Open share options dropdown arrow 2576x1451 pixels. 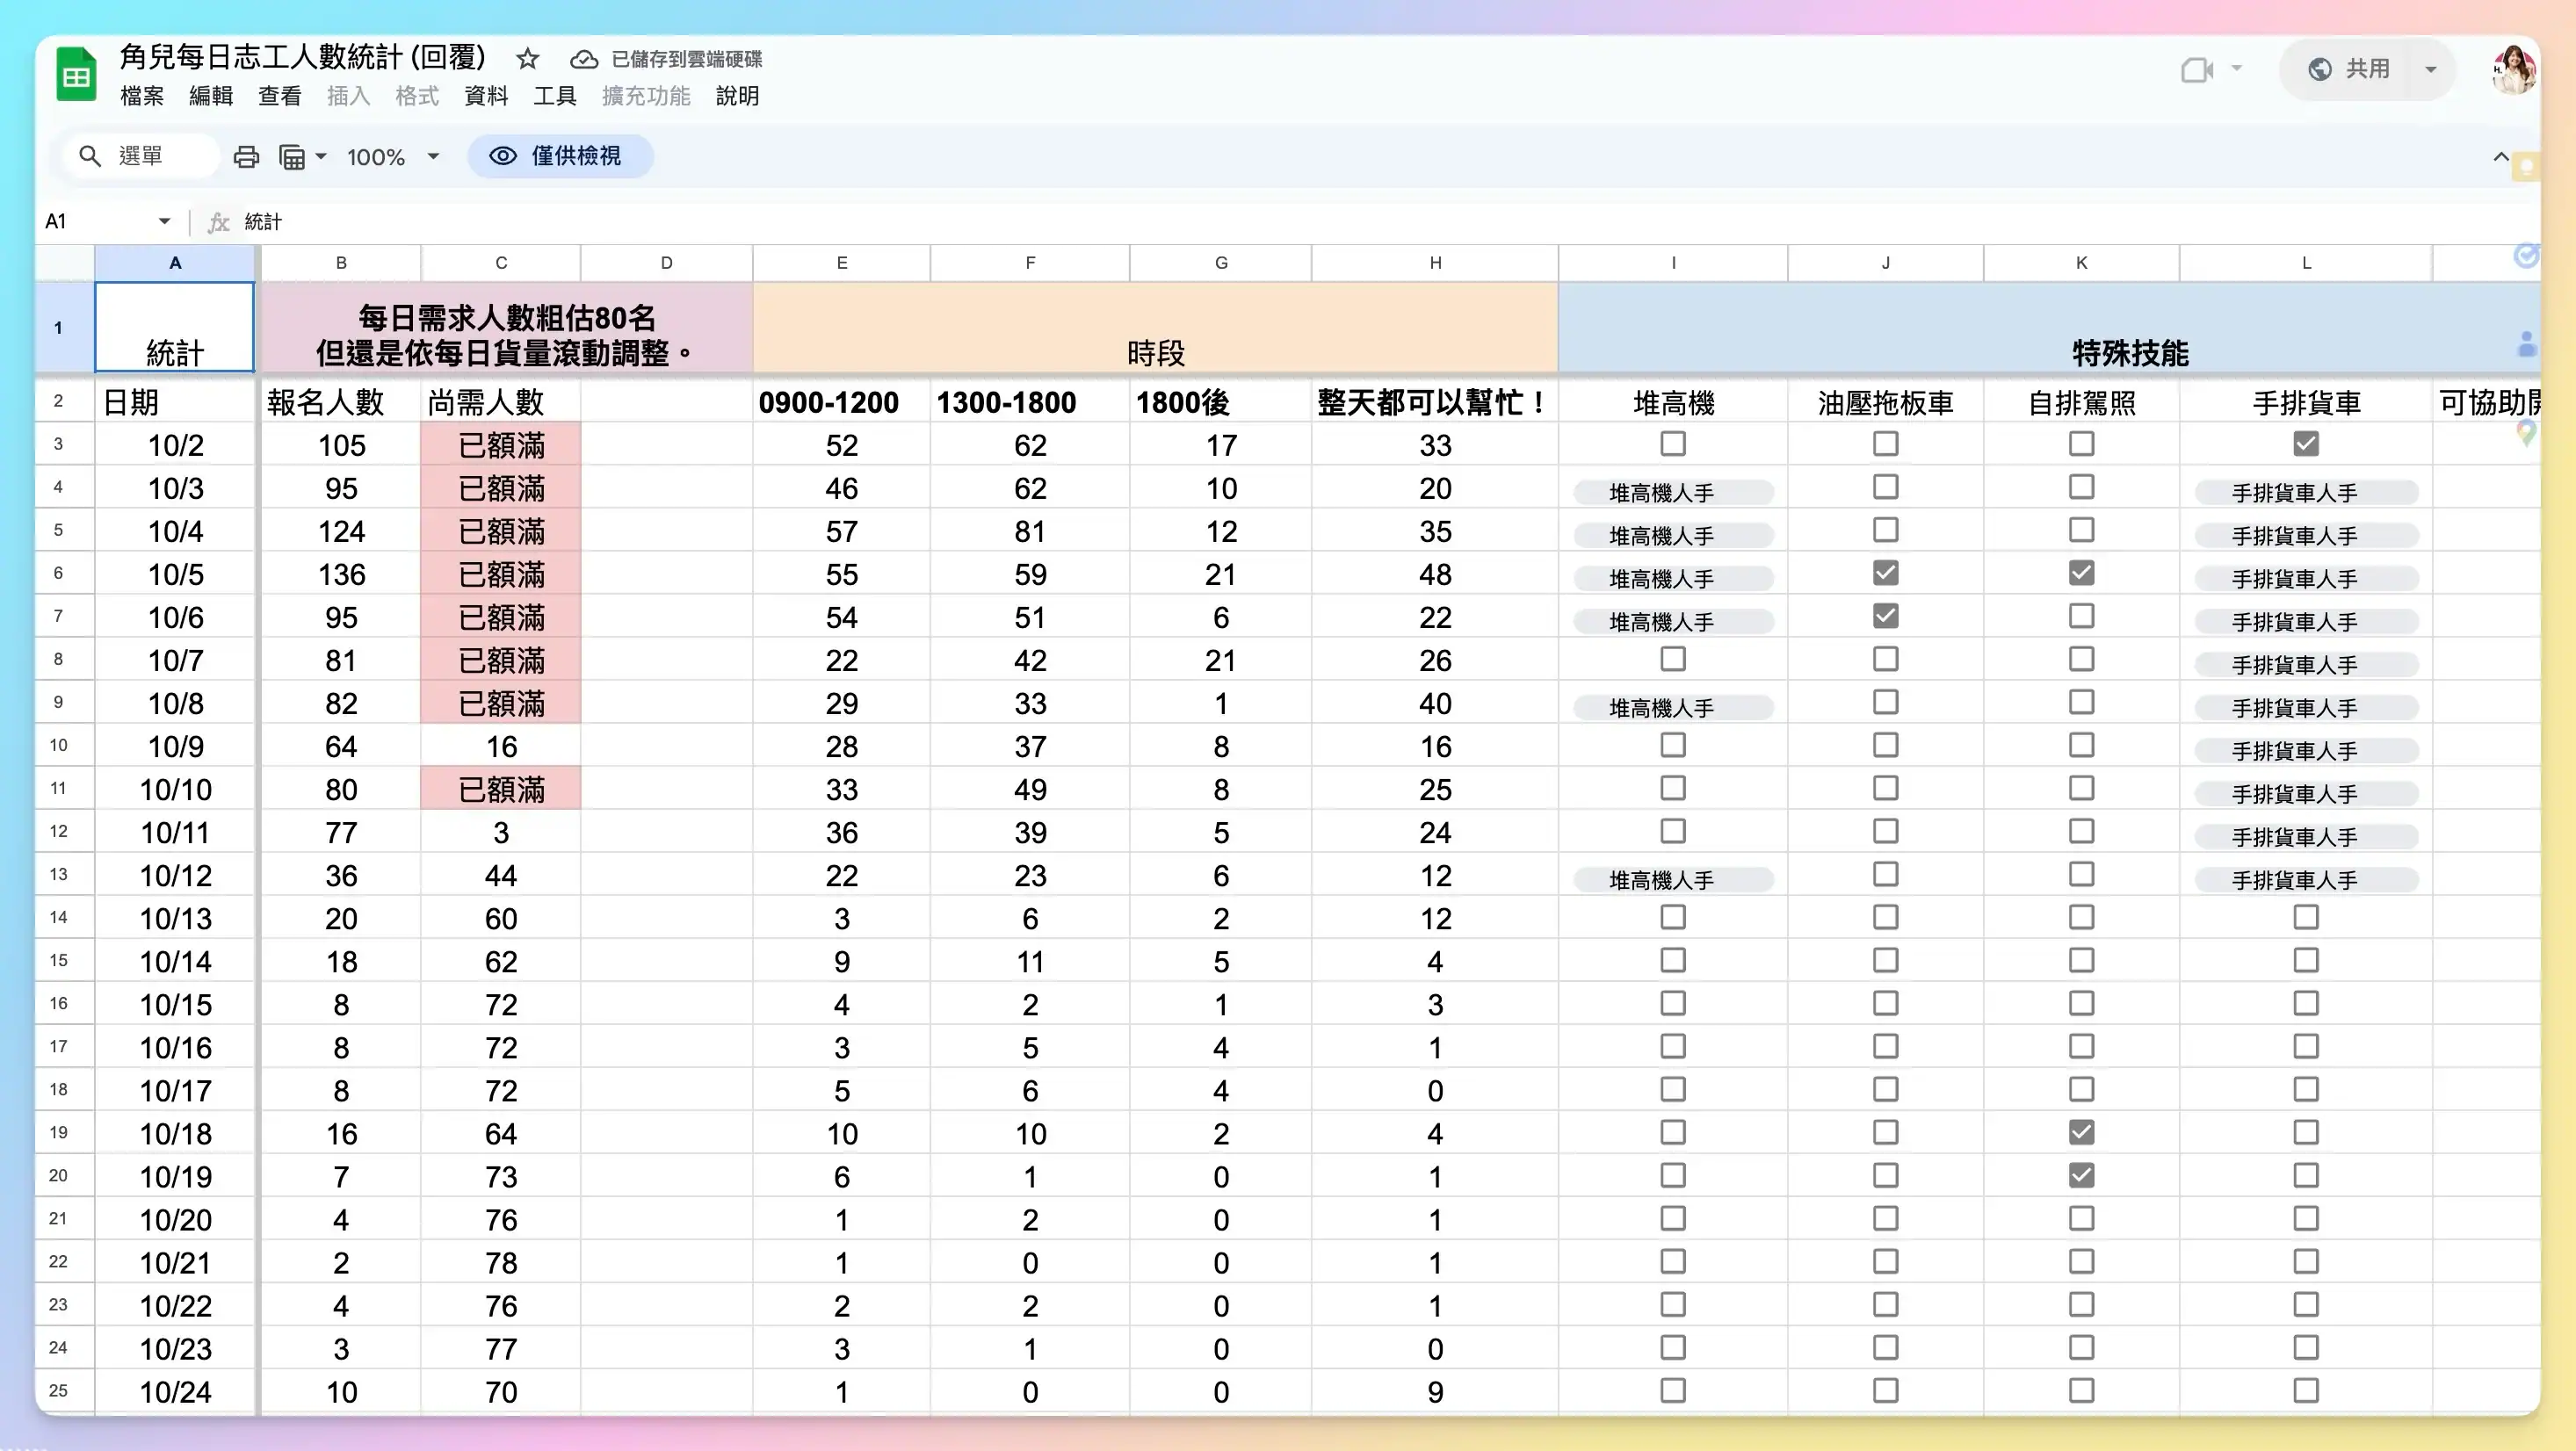[x=2431, y=70]
